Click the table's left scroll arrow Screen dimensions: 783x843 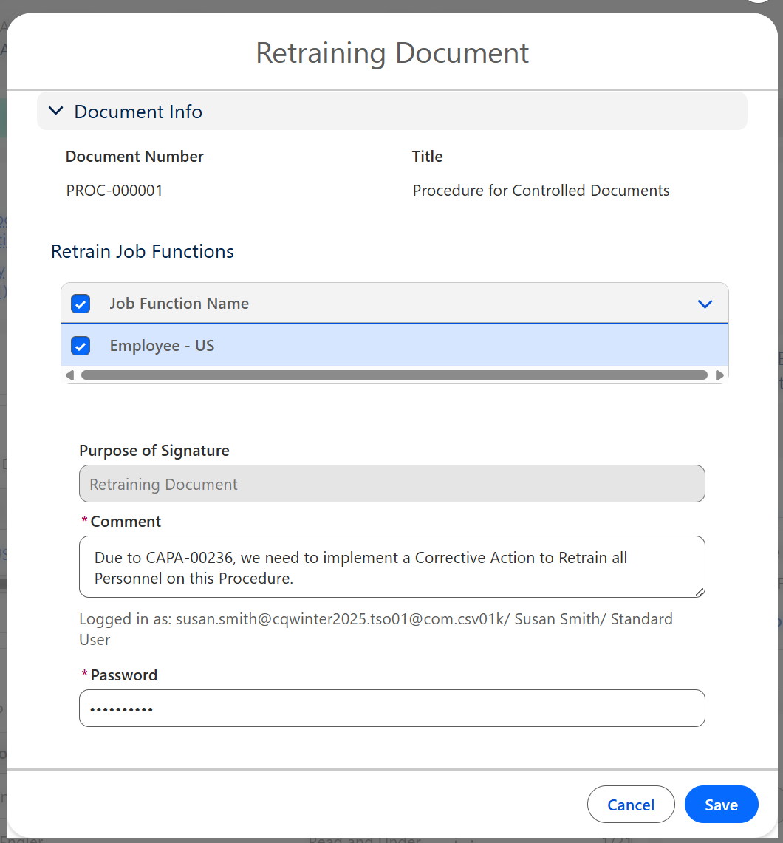(69, 375)
